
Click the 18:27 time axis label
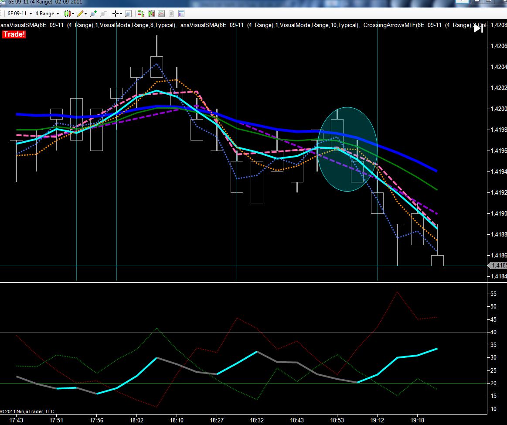(x=217, y=420)
